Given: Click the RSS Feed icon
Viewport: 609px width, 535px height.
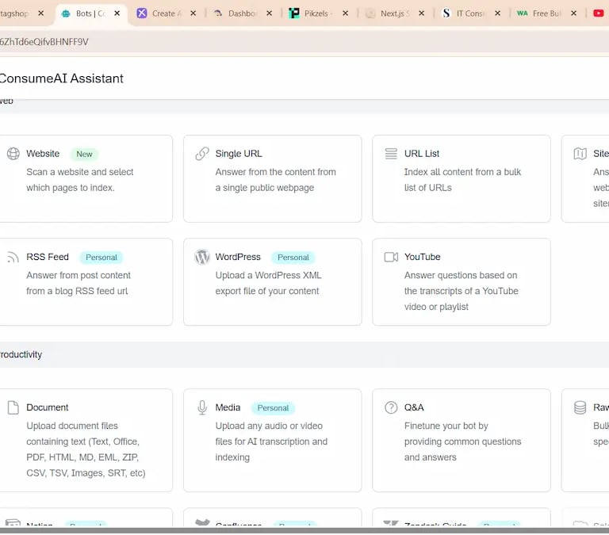Looking at the screenshot, I should click(x=13, y=257).
